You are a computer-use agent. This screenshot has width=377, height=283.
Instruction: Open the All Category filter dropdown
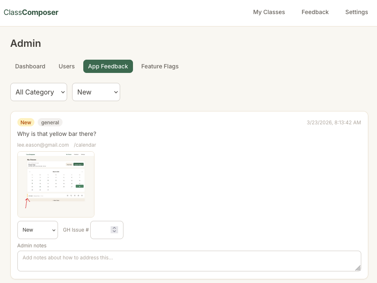pos(39,92)
